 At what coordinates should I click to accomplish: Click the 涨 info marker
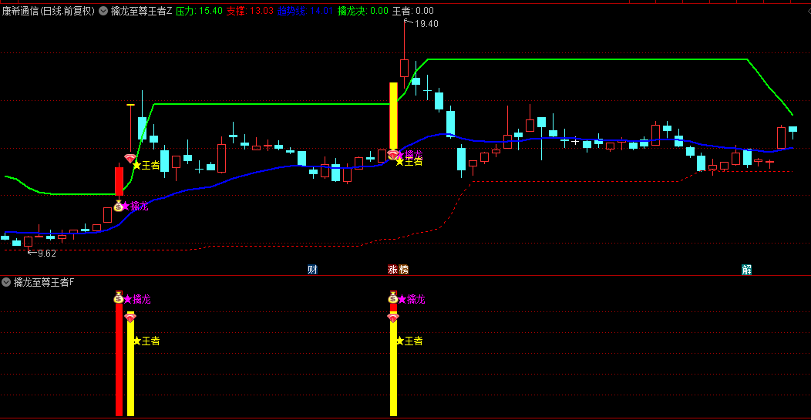pos(393,270)
